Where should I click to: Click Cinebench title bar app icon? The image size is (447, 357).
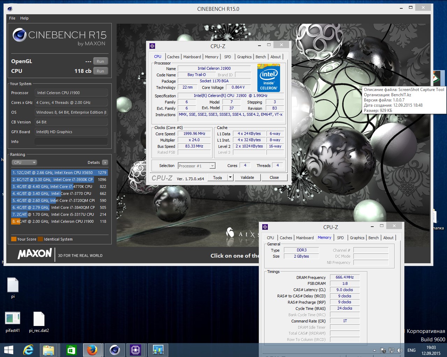point(10,9)
